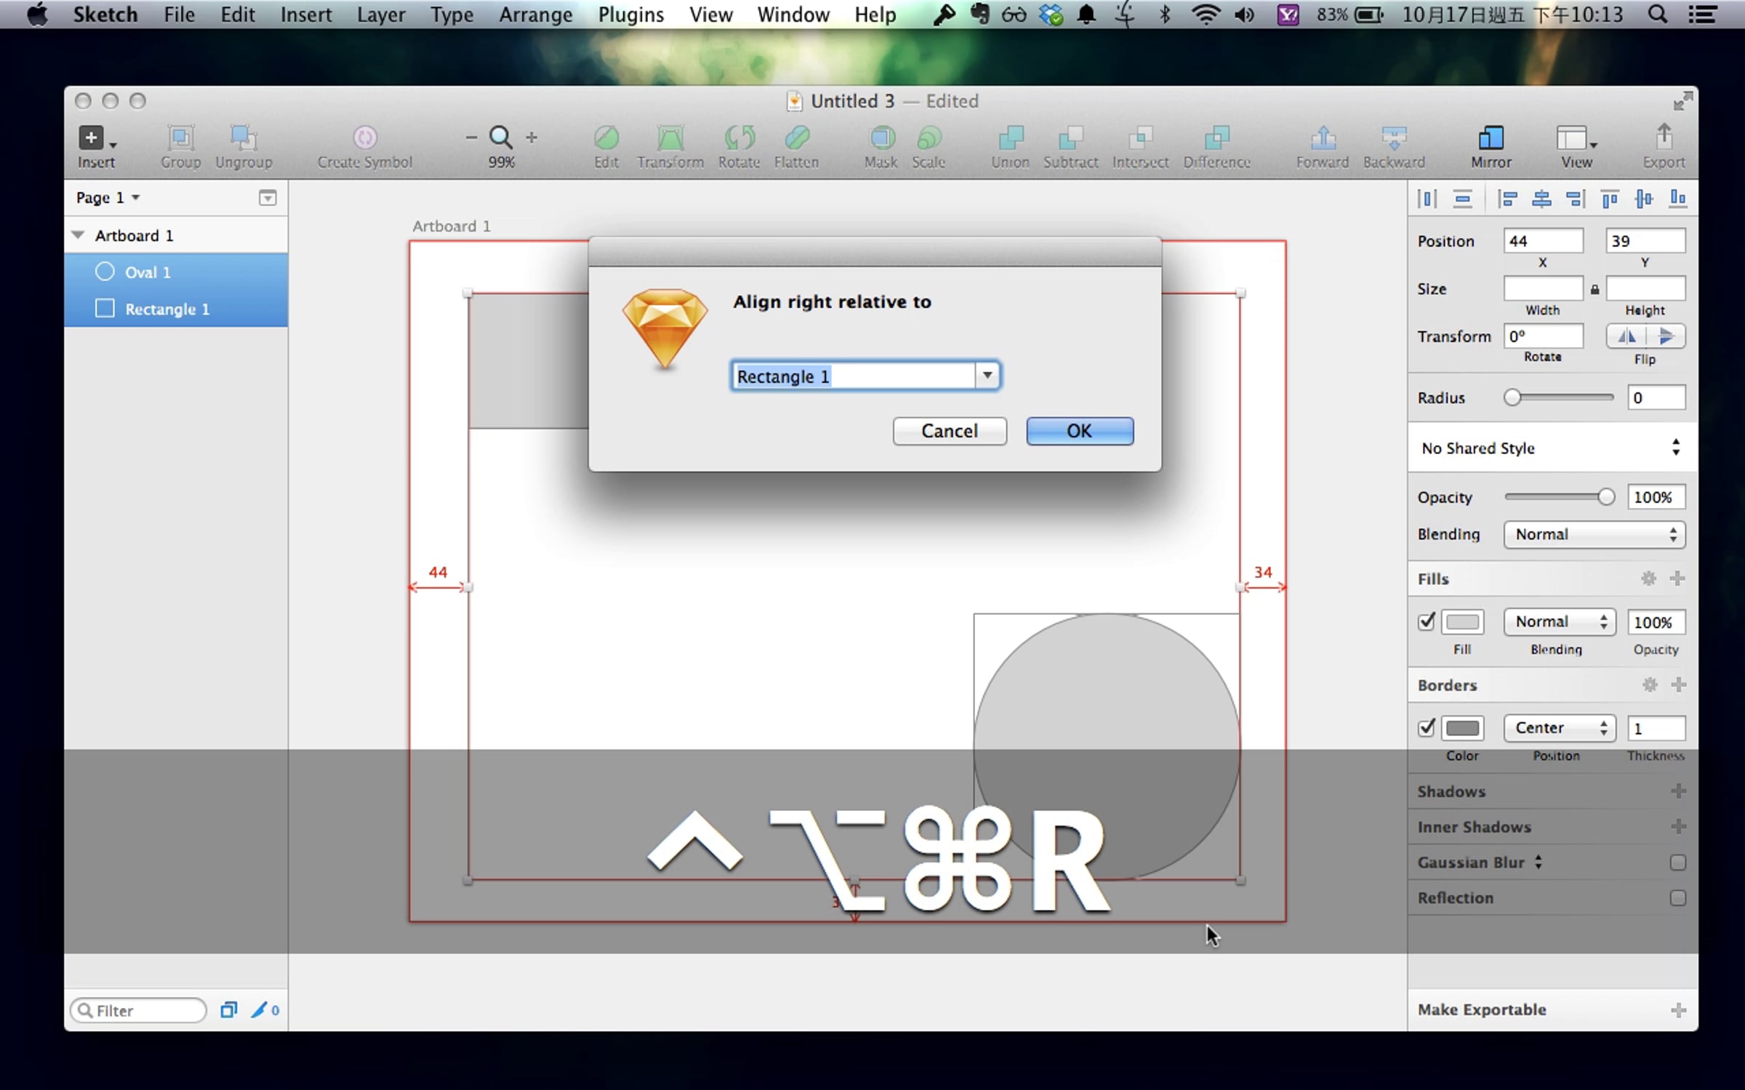Apply the Subtract boolean operation
1745x1090 pixels.
click(1070, 137)
